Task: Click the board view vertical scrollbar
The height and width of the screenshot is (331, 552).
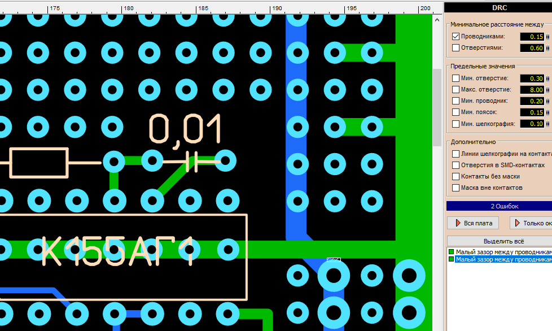Action: coord(437,107)
